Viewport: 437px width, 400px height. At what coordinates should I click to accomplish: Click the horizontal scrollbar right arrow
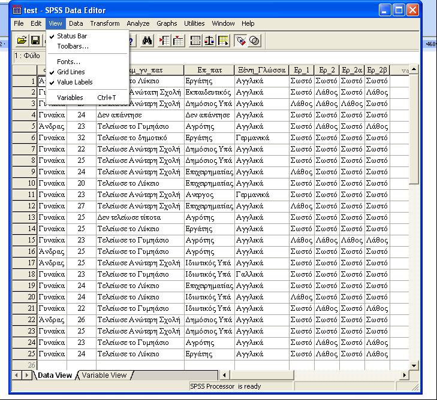point(405,375)
